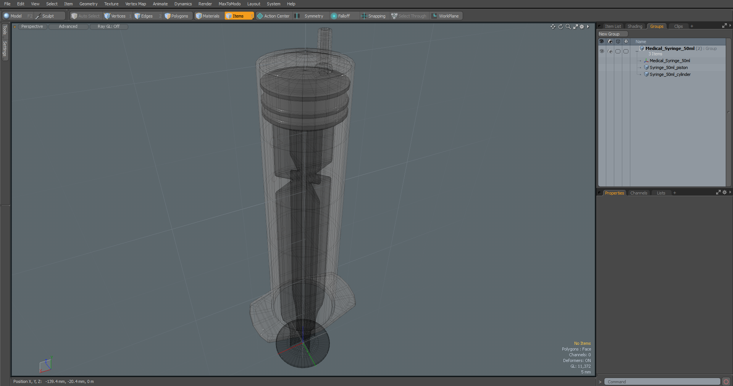Open the MaxToModo menu

pos(229,4)
